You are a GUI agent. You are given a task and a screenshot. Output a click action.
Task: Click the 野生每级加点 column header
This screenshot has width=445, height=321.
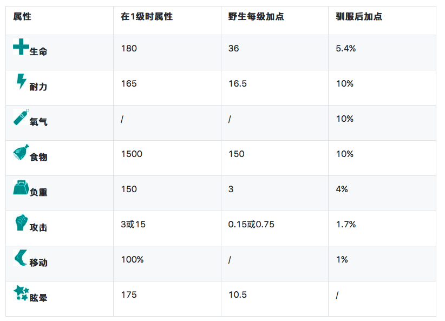click(x=256, y=17)
